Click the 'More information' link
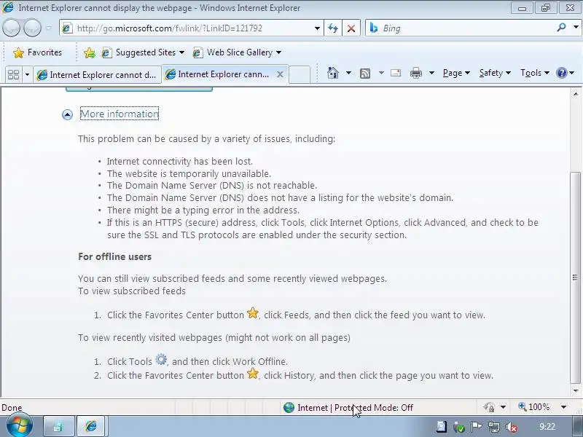 click(120, 114)
